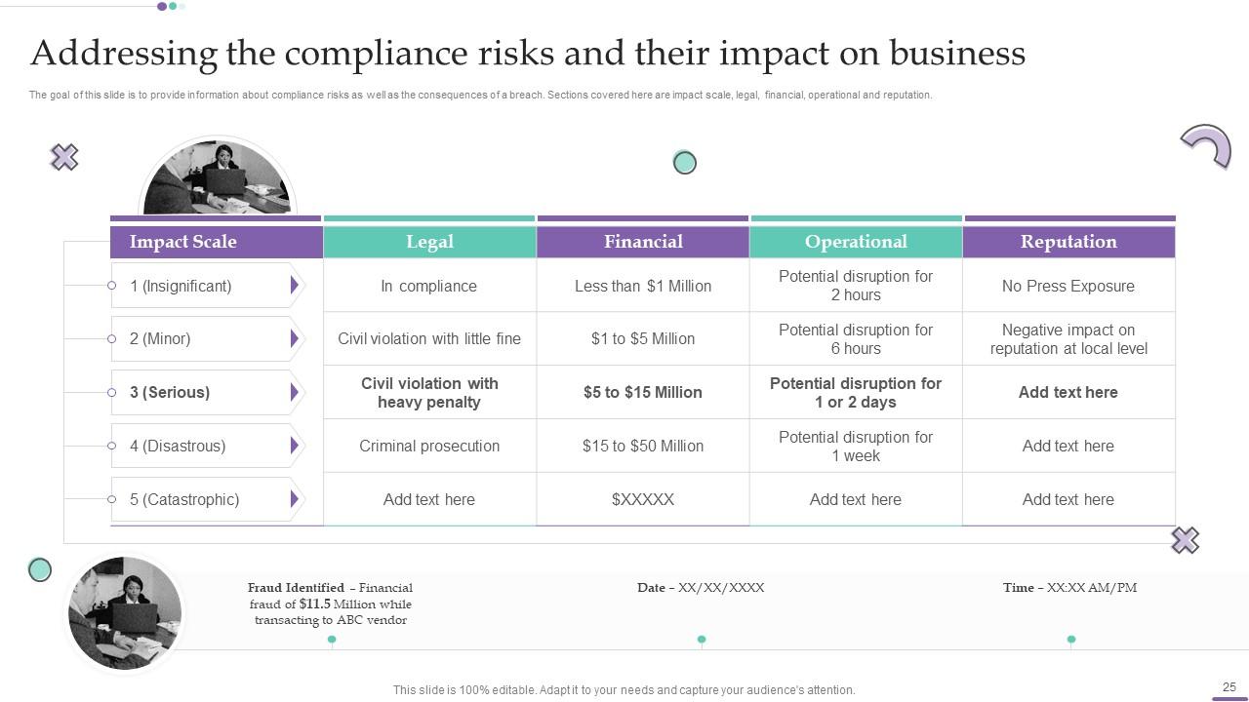
Task: Click the $XXXXX placeholder cell
Action: click(x=643, y=499)
